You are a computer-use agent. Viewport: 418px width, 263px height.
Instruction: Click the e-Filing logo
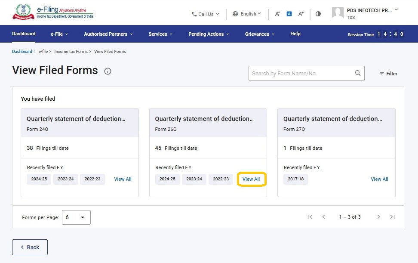pos(52,12)
